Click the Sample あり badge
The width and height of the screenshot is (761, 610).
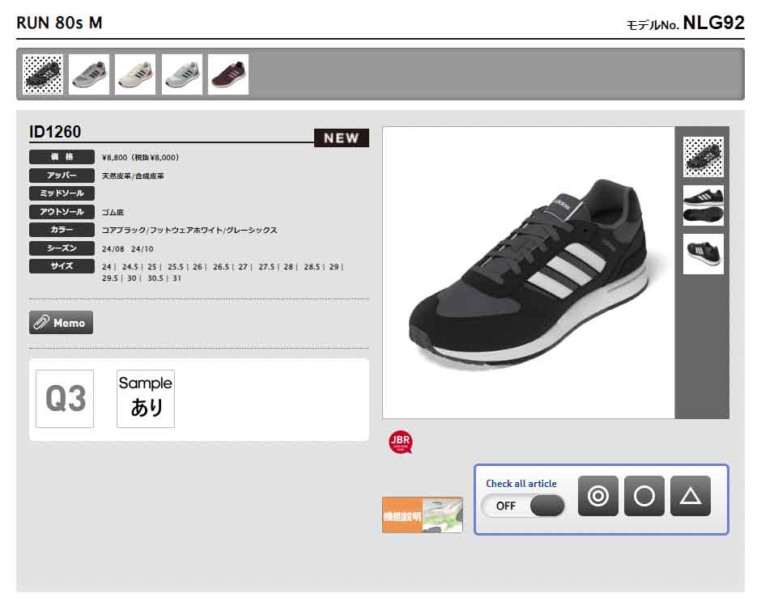pyautogui.click(x=146, y=399)
